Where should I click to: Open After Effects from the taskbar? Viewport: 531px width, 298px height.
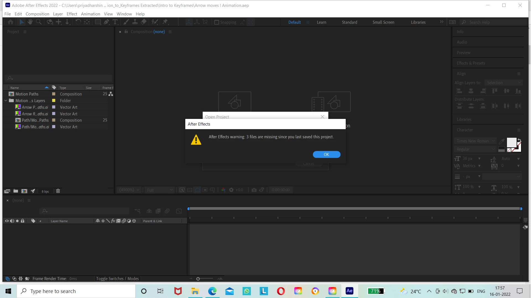tap(349, 291)
